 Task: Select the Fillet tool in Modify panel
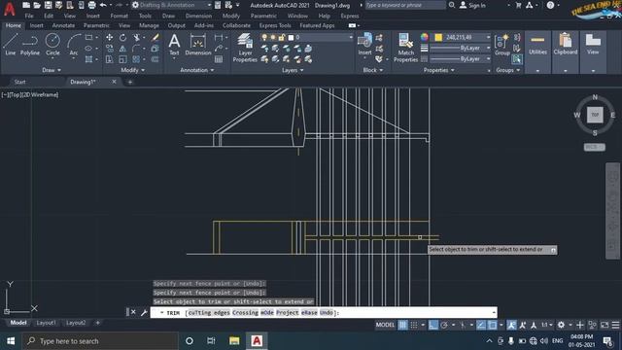[x=136, y=49]
